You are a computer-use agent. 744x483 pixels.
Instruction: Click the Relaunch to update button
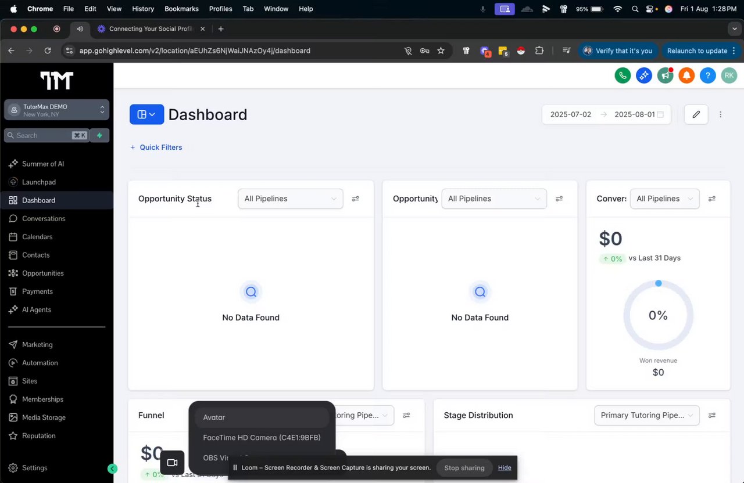700,51
